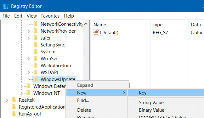Click the Windows Defender folder icon
204x118 pixels.
(x=28, y=86)
